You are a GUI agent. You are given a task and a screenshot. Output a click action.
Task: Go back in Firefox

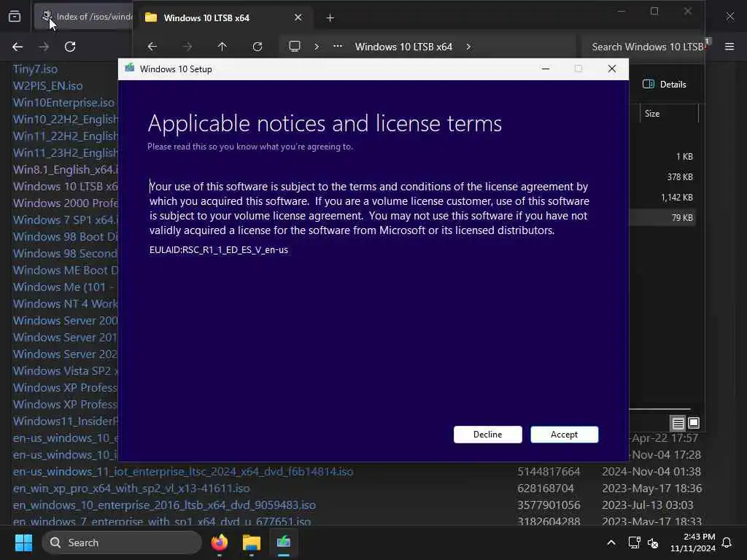18,47
